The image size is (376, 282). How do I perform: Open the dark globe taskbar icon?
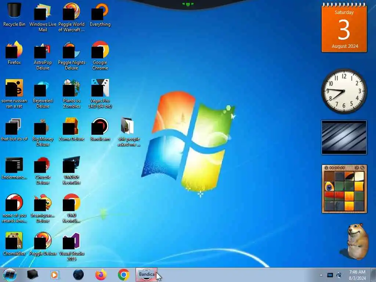pyautogui.click(x=79, y=275)
